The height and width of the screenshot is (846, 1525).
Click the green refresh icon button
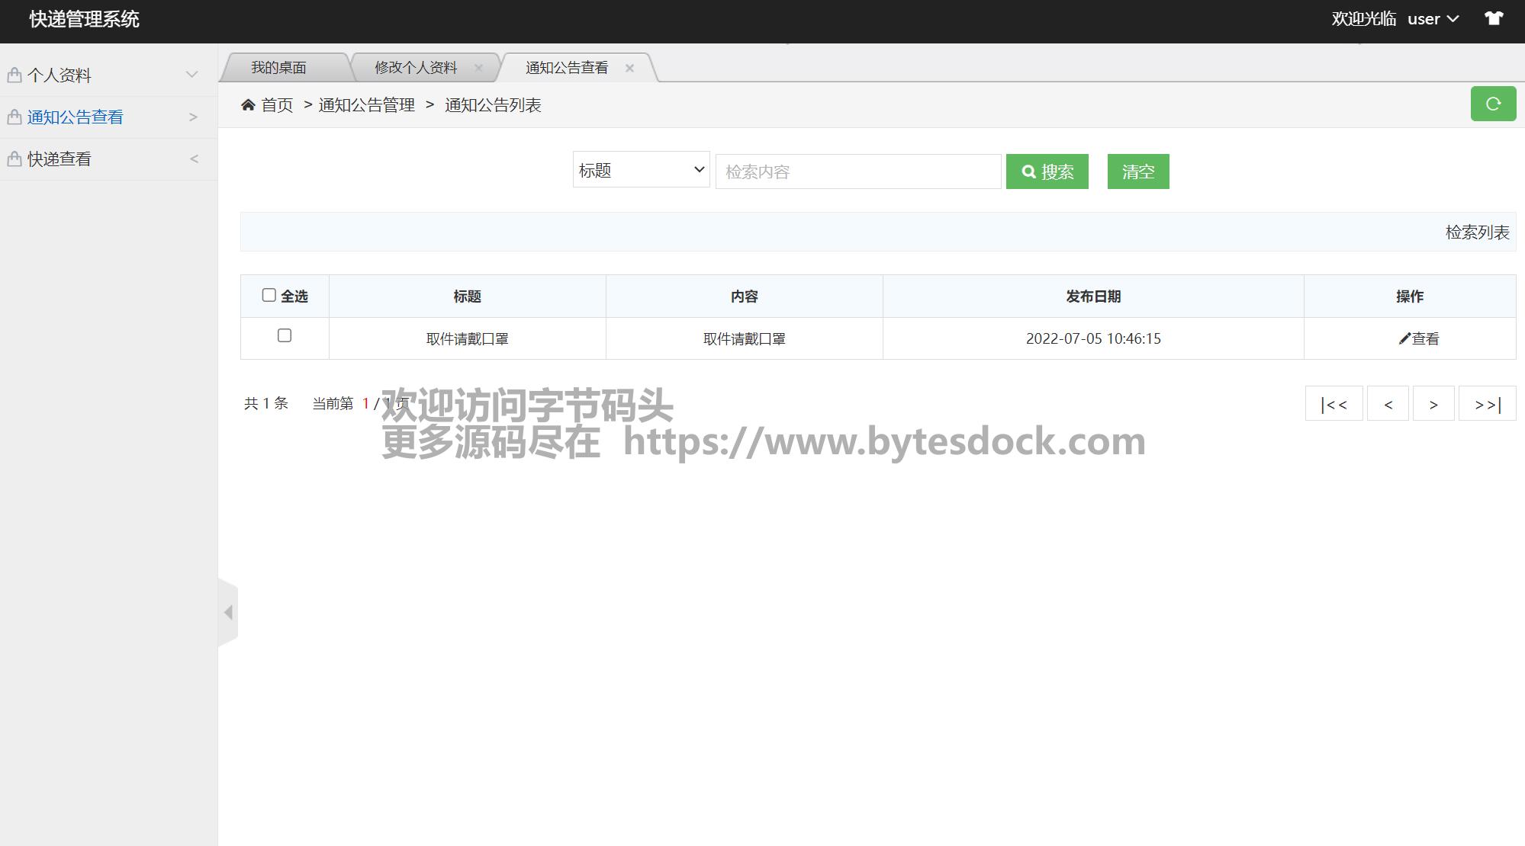pos(1493,104)
